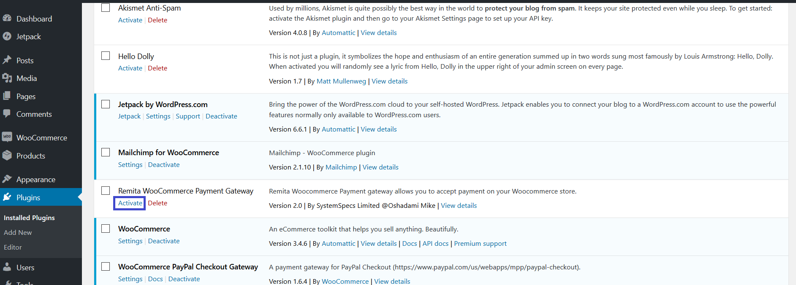Delete the Hello Dolly plugin
The width and height of the screenshot is (796, 285).
pyautogui.click(x=158, y=68)
